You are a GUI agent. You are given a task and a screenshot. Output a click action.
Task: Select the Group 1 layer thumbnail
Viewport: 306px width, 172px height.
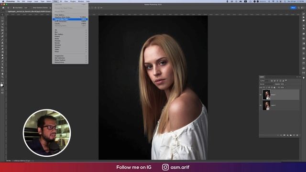(266, 95)
